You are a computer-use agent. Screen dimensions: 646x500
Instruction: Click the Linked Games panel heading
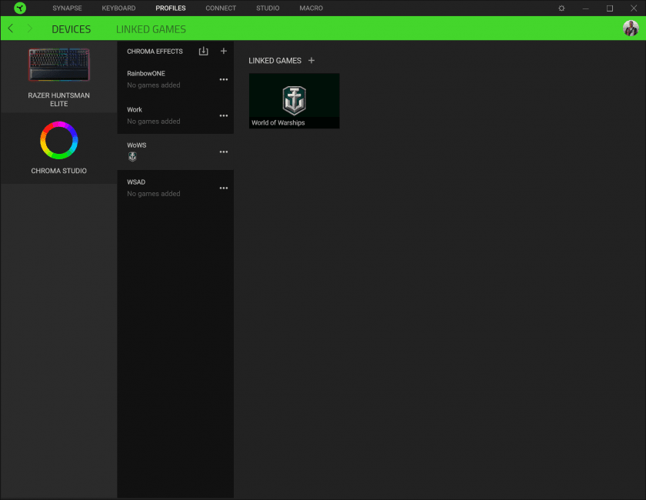pyautogui.click(x=275, y=61)
